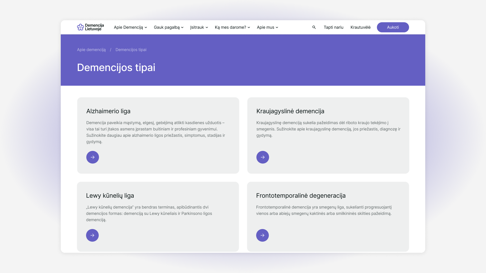Open the Frontotemporalinė degeneracija arrow button
Viewport: 486px width, 273px height.
coord(262,235)
